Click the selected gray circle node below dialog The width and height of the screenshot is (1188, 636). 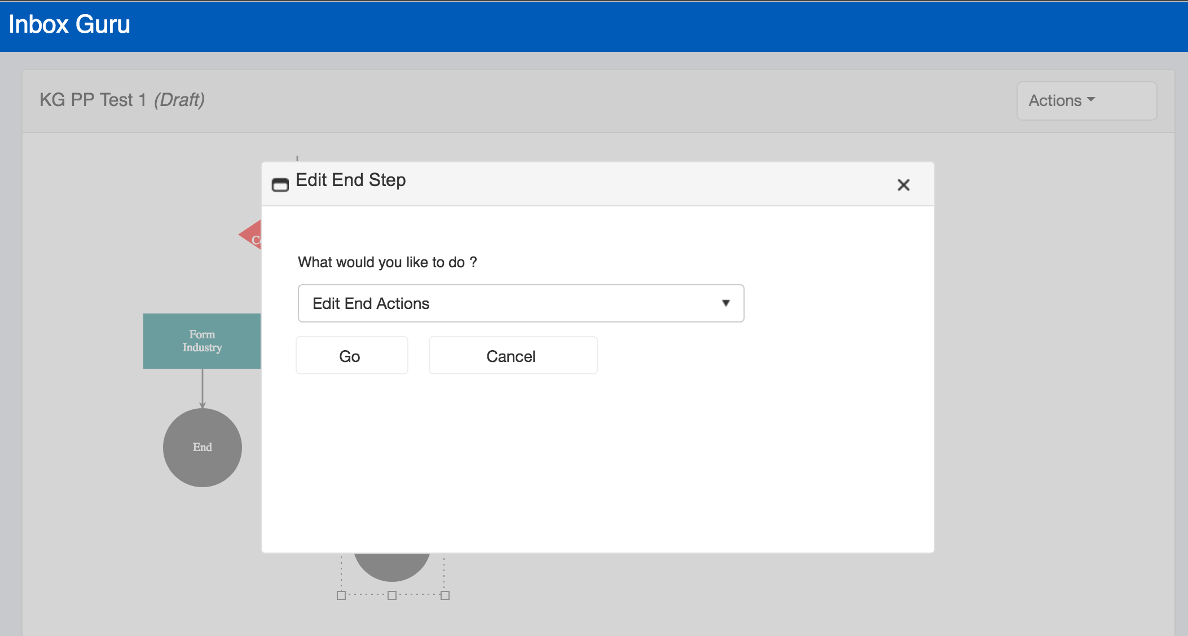pos(392,567)
